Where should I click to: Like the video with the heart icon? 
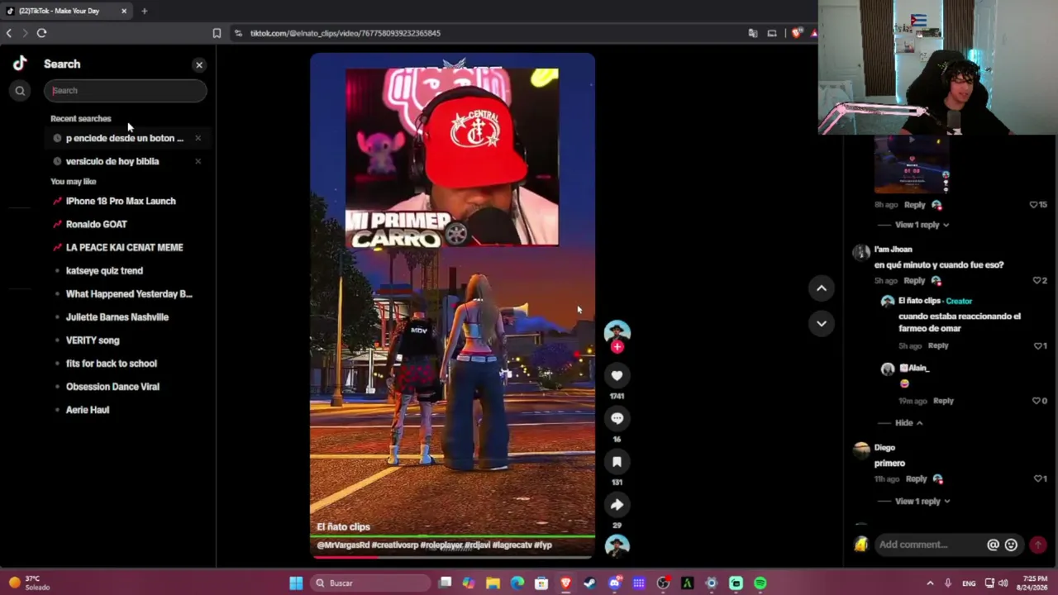(x=617, y=375)
